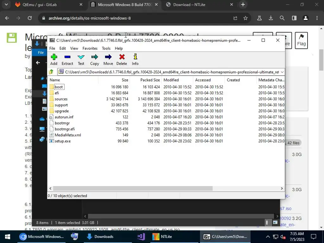Click the Add button in 7-Zip toolbar
This screenshot has width=324, height=243.
(x=54, y=60)
